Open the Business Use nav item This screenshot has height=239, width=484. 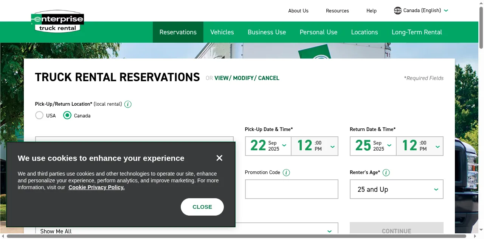tap(267, 32)
